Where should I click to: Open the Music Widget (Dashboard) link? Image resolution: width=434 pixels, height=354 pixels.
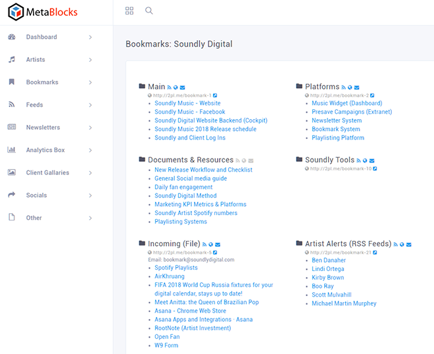pyautogui.click(x=347, y=103)
